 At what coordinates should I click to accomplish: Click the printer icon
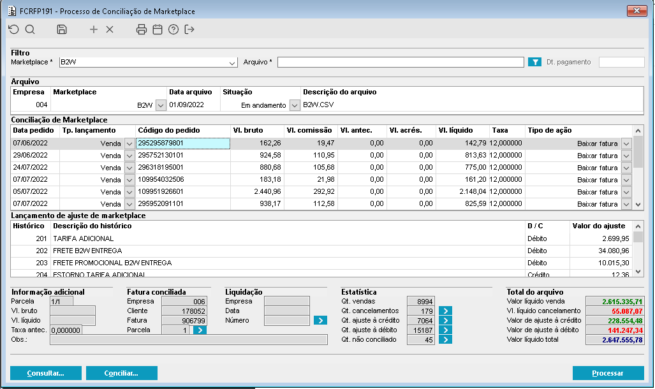click(x=142, y=29)
